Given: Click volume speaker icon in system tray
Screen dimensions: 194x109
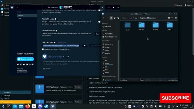Looking at the screenshot, I should pyautogui.click(x=156, y=106).
